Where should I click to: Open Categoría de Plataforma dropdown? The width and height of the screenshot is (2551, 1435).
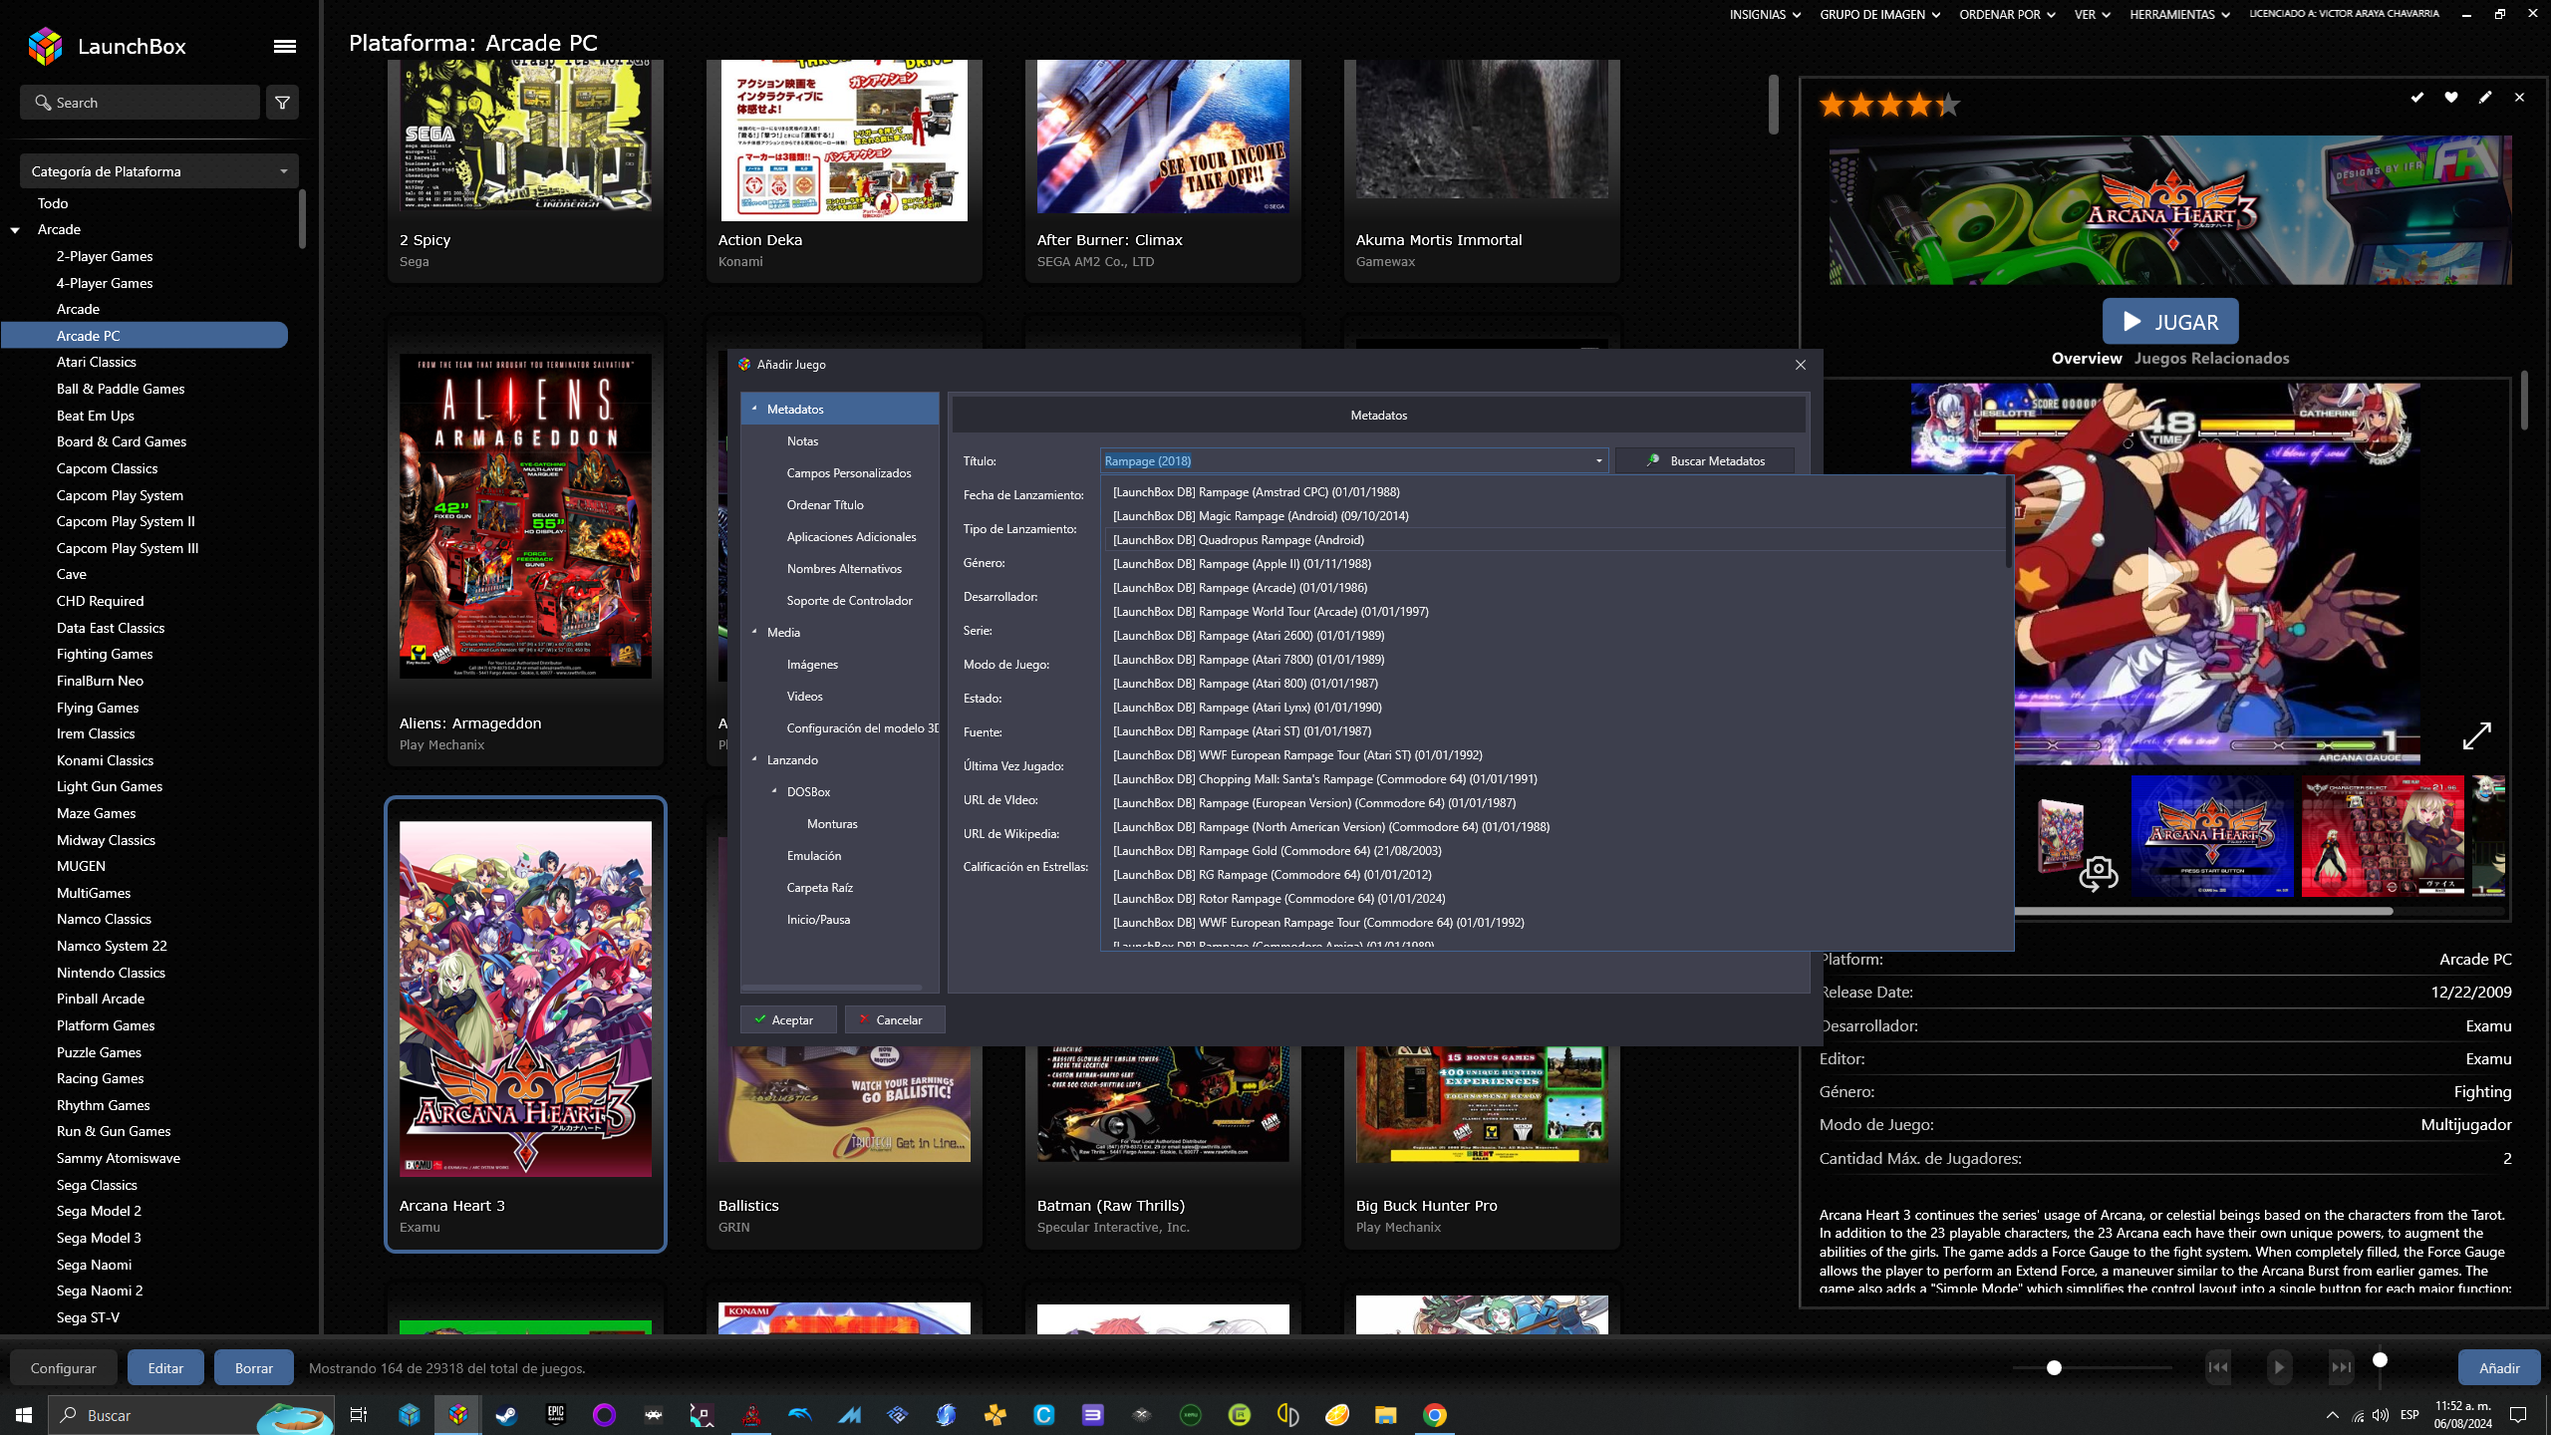tap(159, 171)
